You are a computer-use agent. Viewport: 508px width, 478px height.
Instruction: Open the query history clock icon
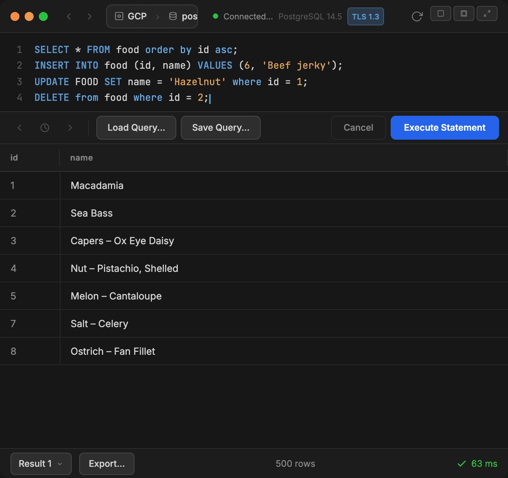45,128
